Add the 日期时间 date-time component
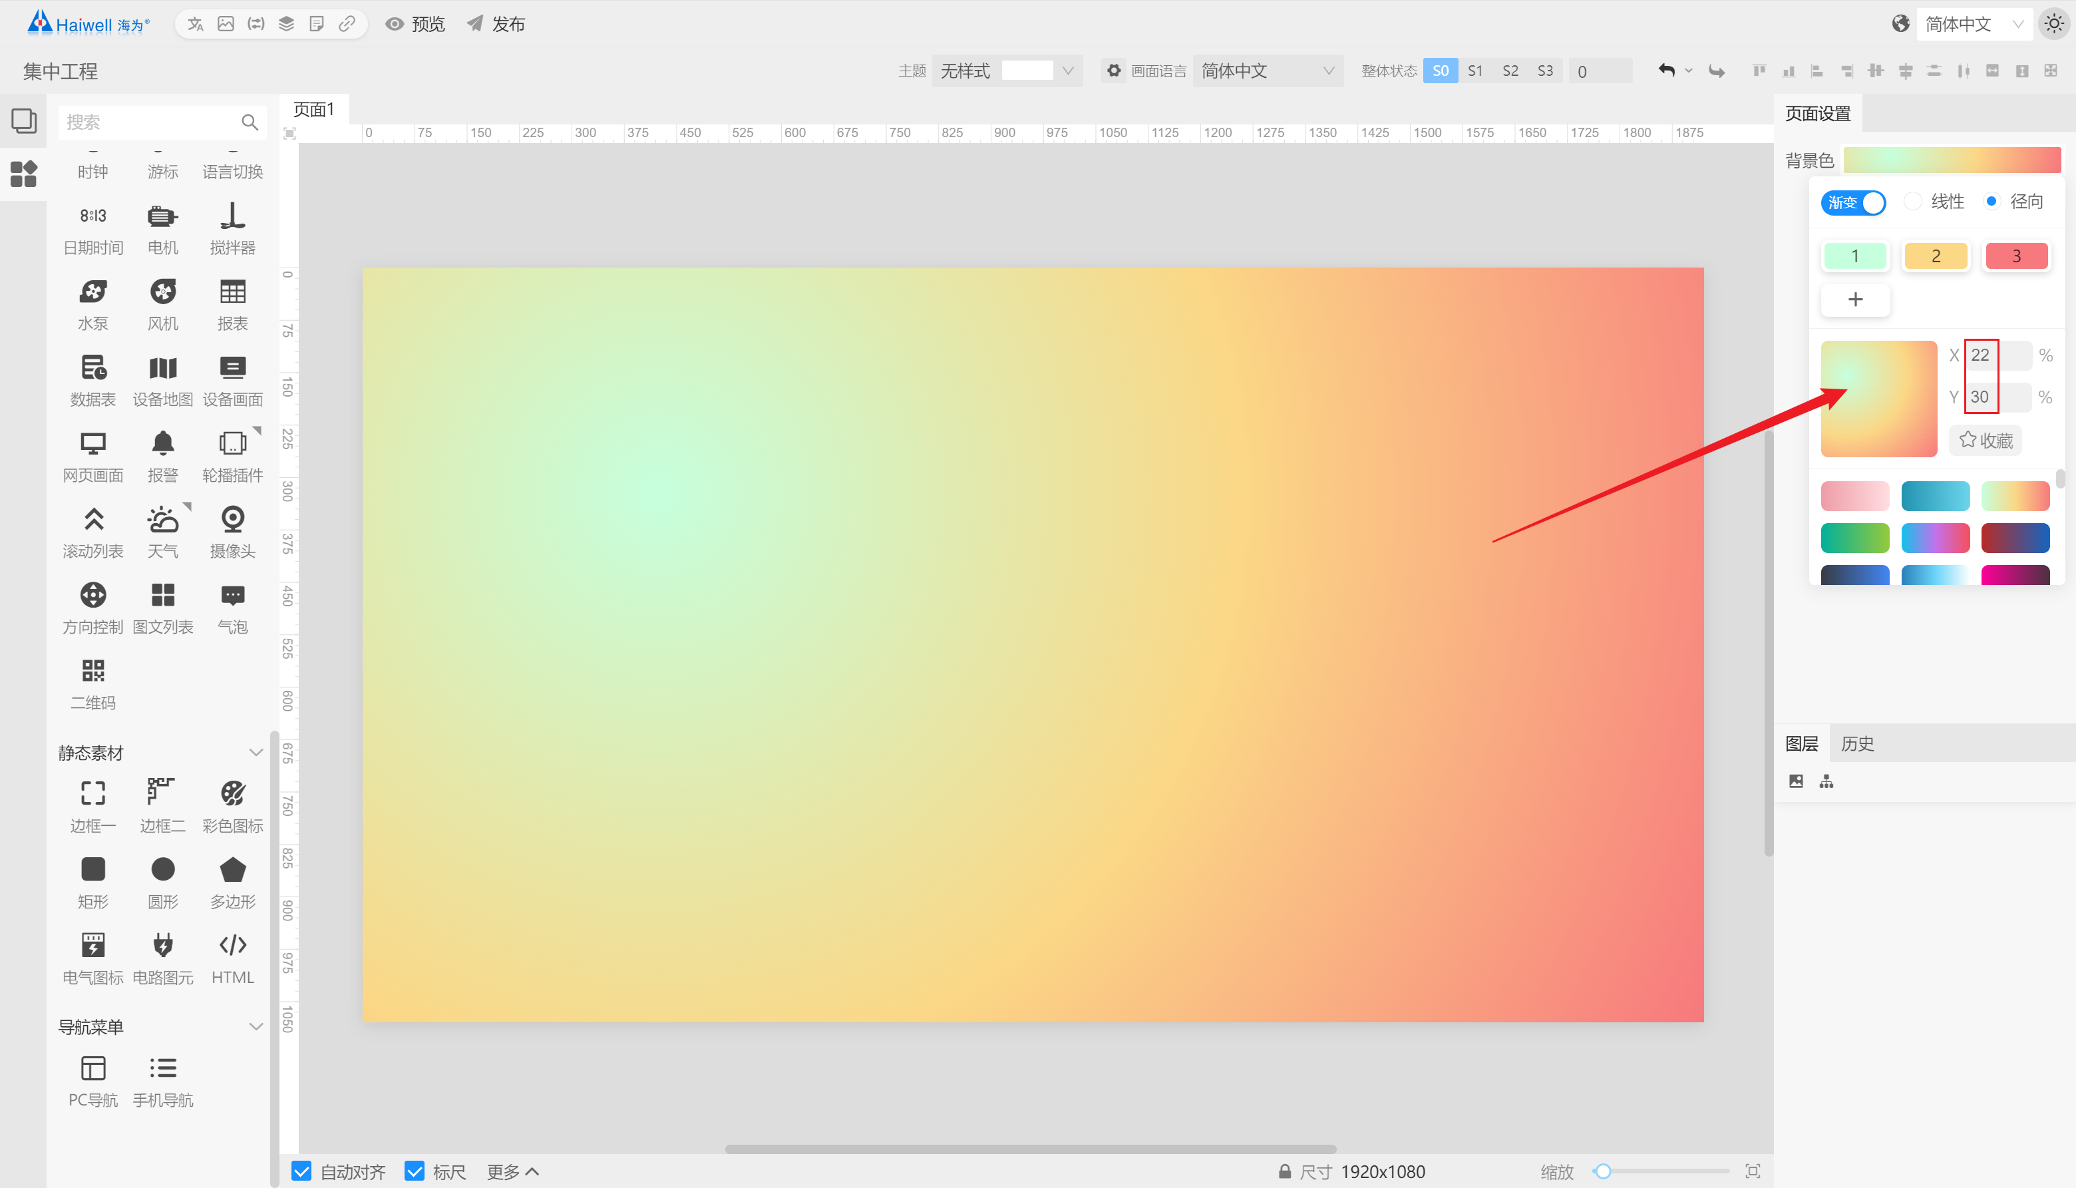Image resolution: width=2076 pixels, height=1188 pixels. 93,228
